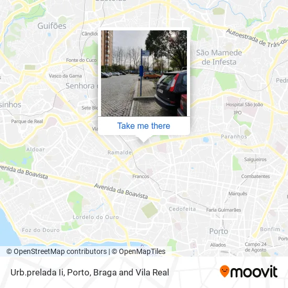Open the OpenMapTiles attribution link
This screenshot has width=288, height=288.
(139, 251)
